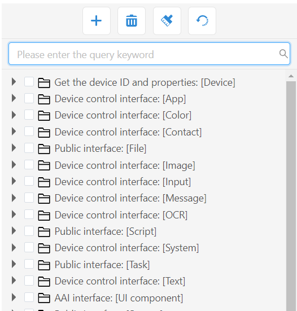This screenshot has height=311, width=297.
Task: Click folder icon for Device control interface: [OCR]
Action: coord(44,216)
